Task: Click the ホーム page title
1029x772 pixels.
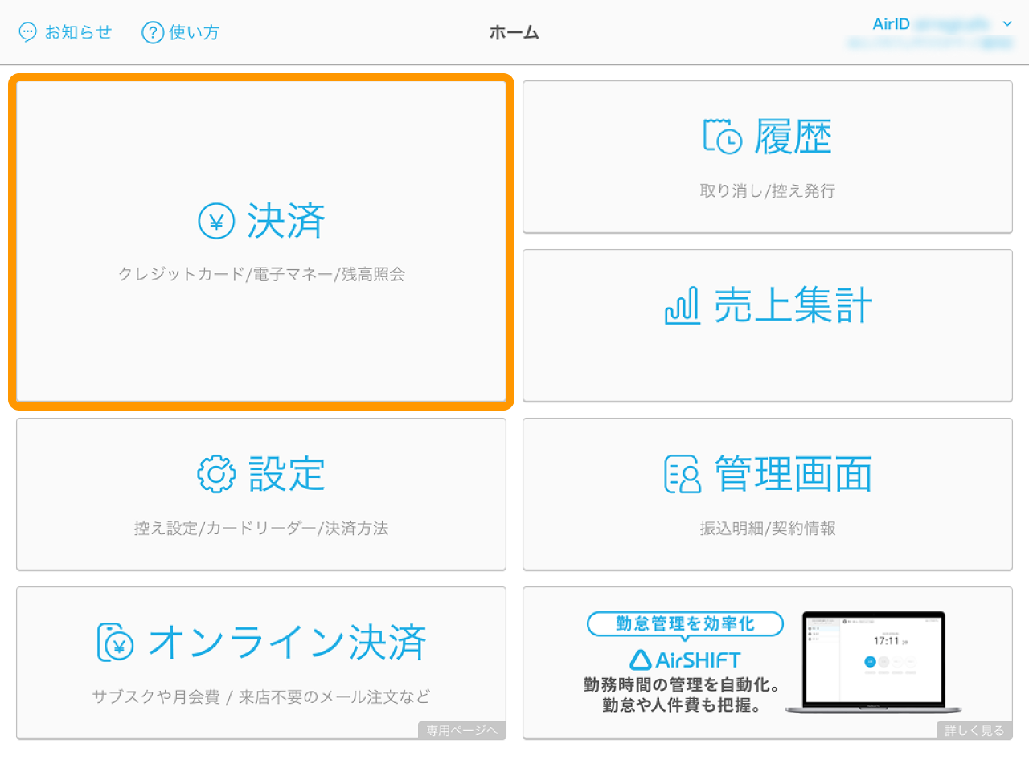Action: [x=514, y=32]
